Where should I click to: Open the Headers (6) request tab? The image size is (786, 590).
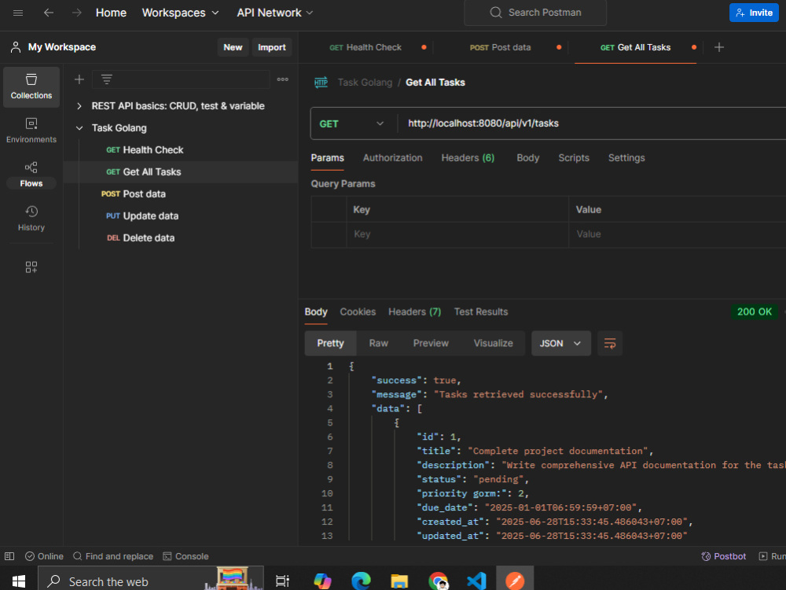click(x=468, y=157)
